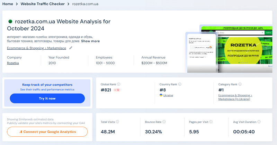Click the Google Analytics bar chart icon
The image size is (277, 145).
20,132
